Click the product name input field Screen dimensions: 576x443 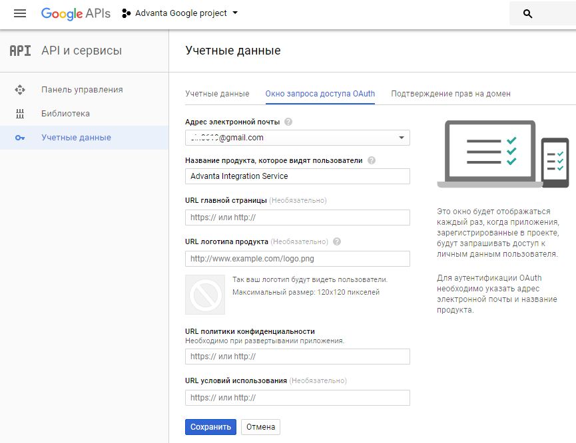click(297, 176)
